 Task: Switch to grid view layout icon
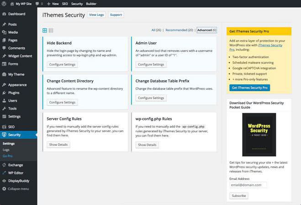(45, 31)
